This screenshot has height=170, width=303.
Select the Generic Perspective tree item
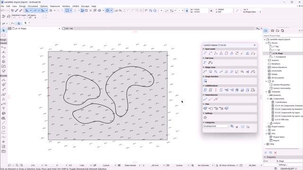click(x=281, y=85)
